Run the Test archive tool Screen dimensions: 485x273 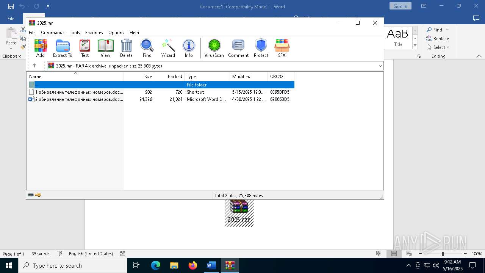pyautogui.click(x=85, y=48)
